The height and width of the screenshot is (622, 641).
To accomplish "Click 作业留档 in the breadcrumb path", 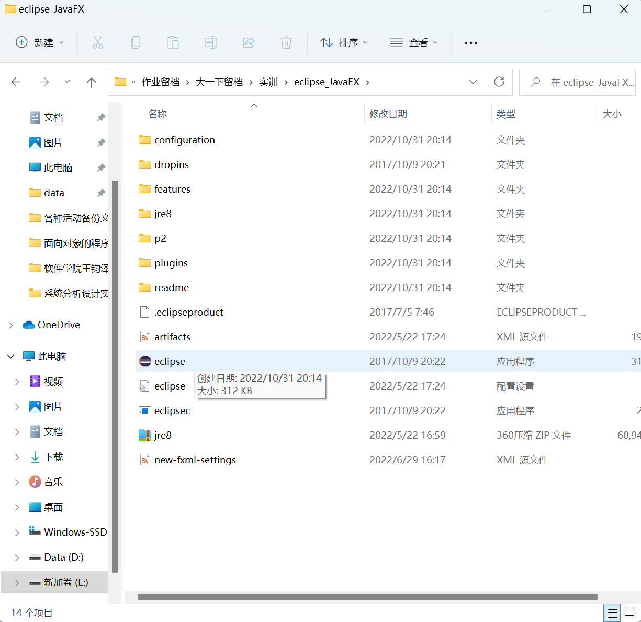I will click(x=161, y=82).
